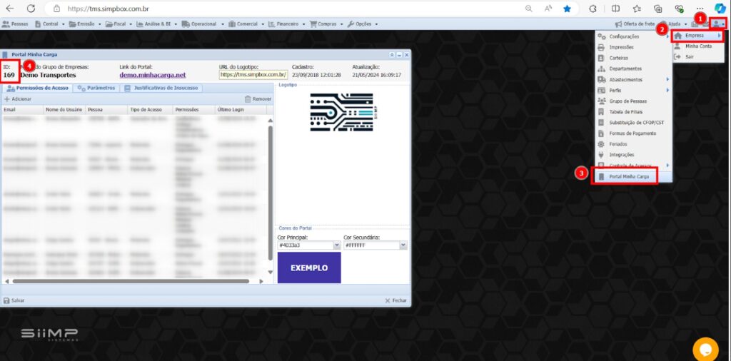Switch to Permissões de Acesso tab
Image resolution: width=731 pixels, height=361 pixels.
point(38,88)
